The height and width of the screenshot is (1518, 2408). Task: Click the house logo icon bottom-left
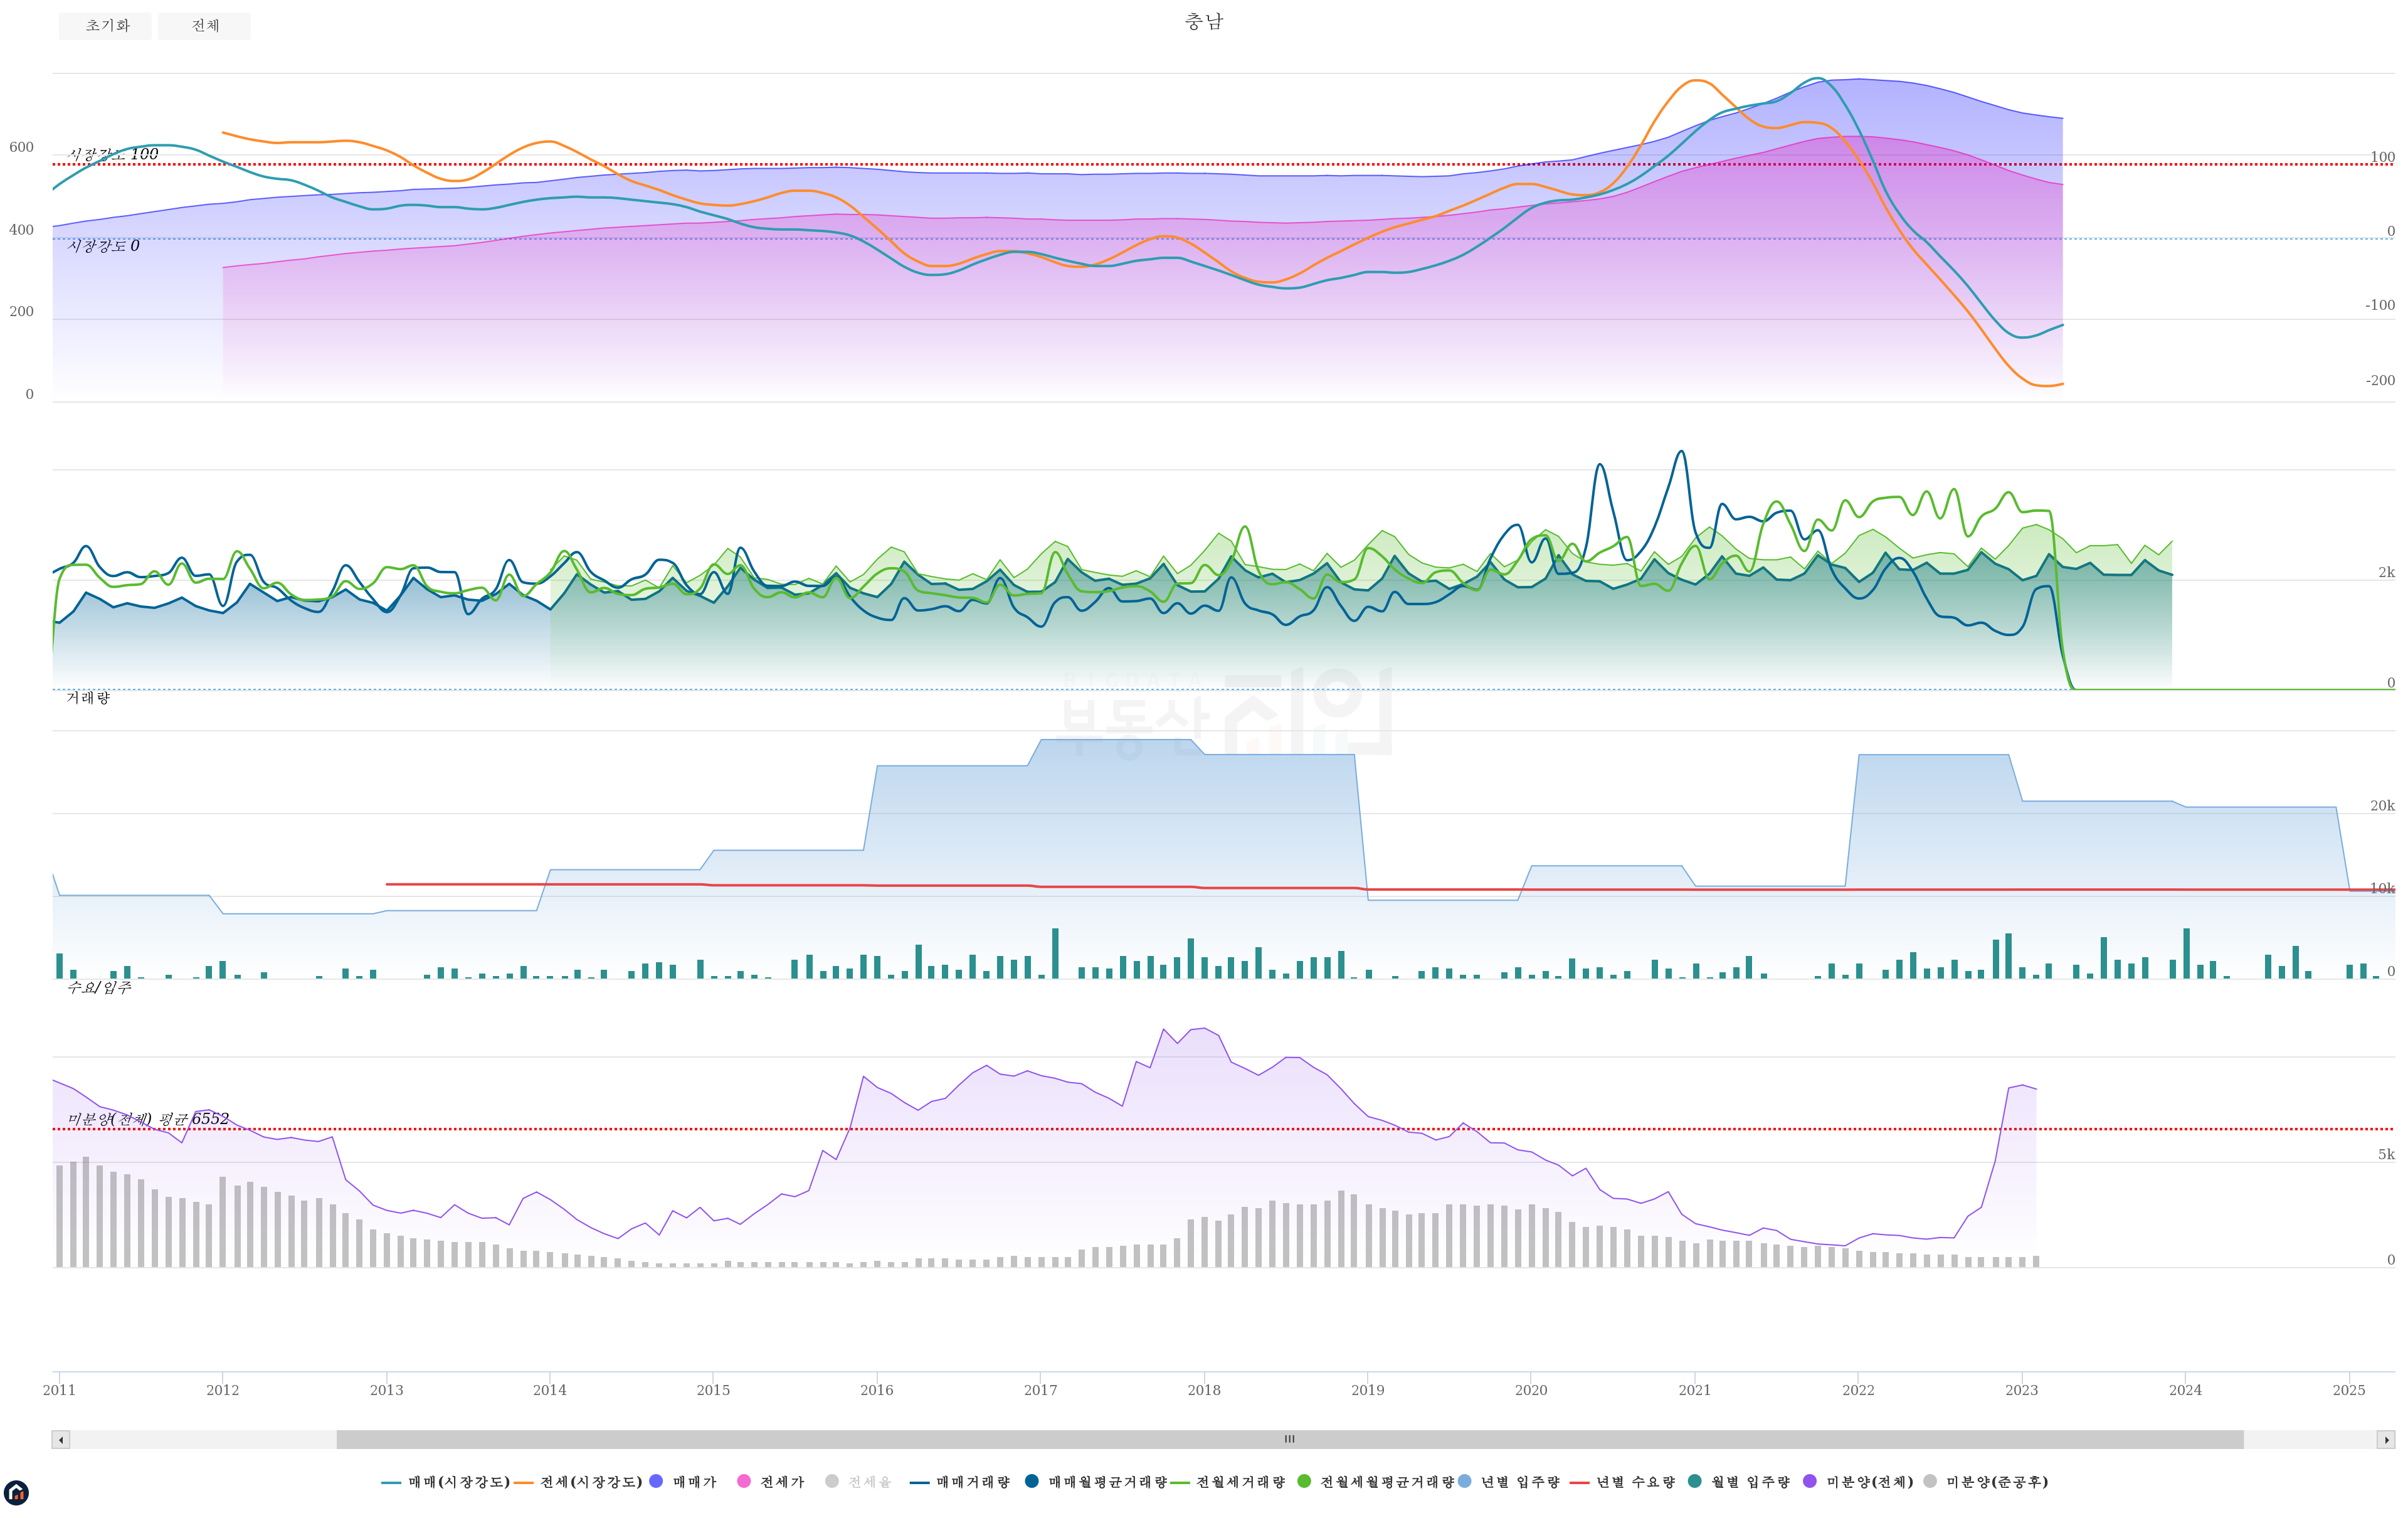pos(16,1493)
